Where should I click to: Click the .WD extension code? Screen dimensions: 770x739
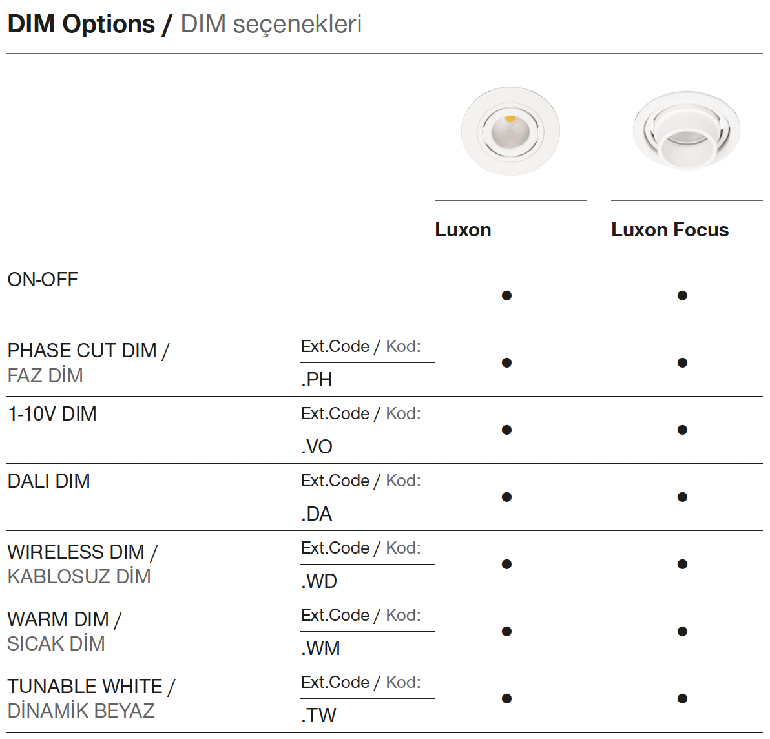(x=319, y=581)
